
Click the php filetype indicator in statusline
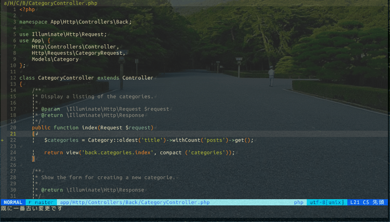pyautogui.click(x=299, y=202)
